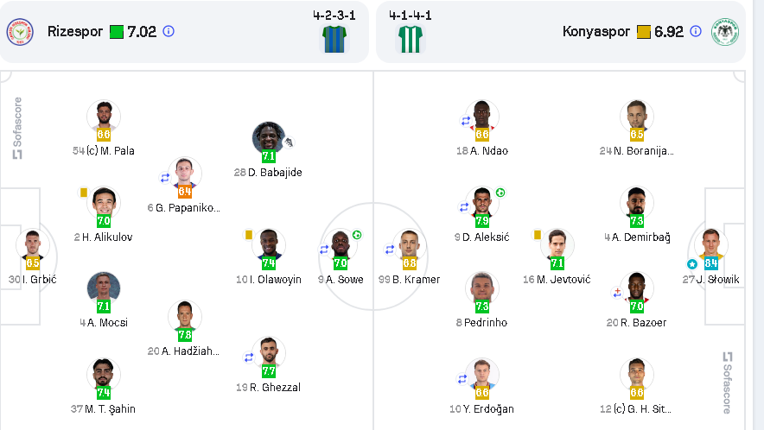Open N. Boranija... player photo
The height and width of the screenshot is (430, 764).
click(637, 117)
